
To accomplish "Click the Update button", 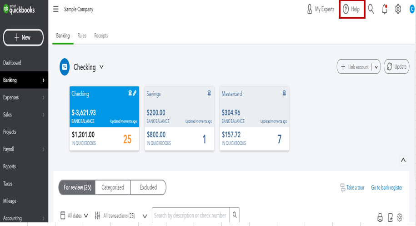I will click(396, 66).
